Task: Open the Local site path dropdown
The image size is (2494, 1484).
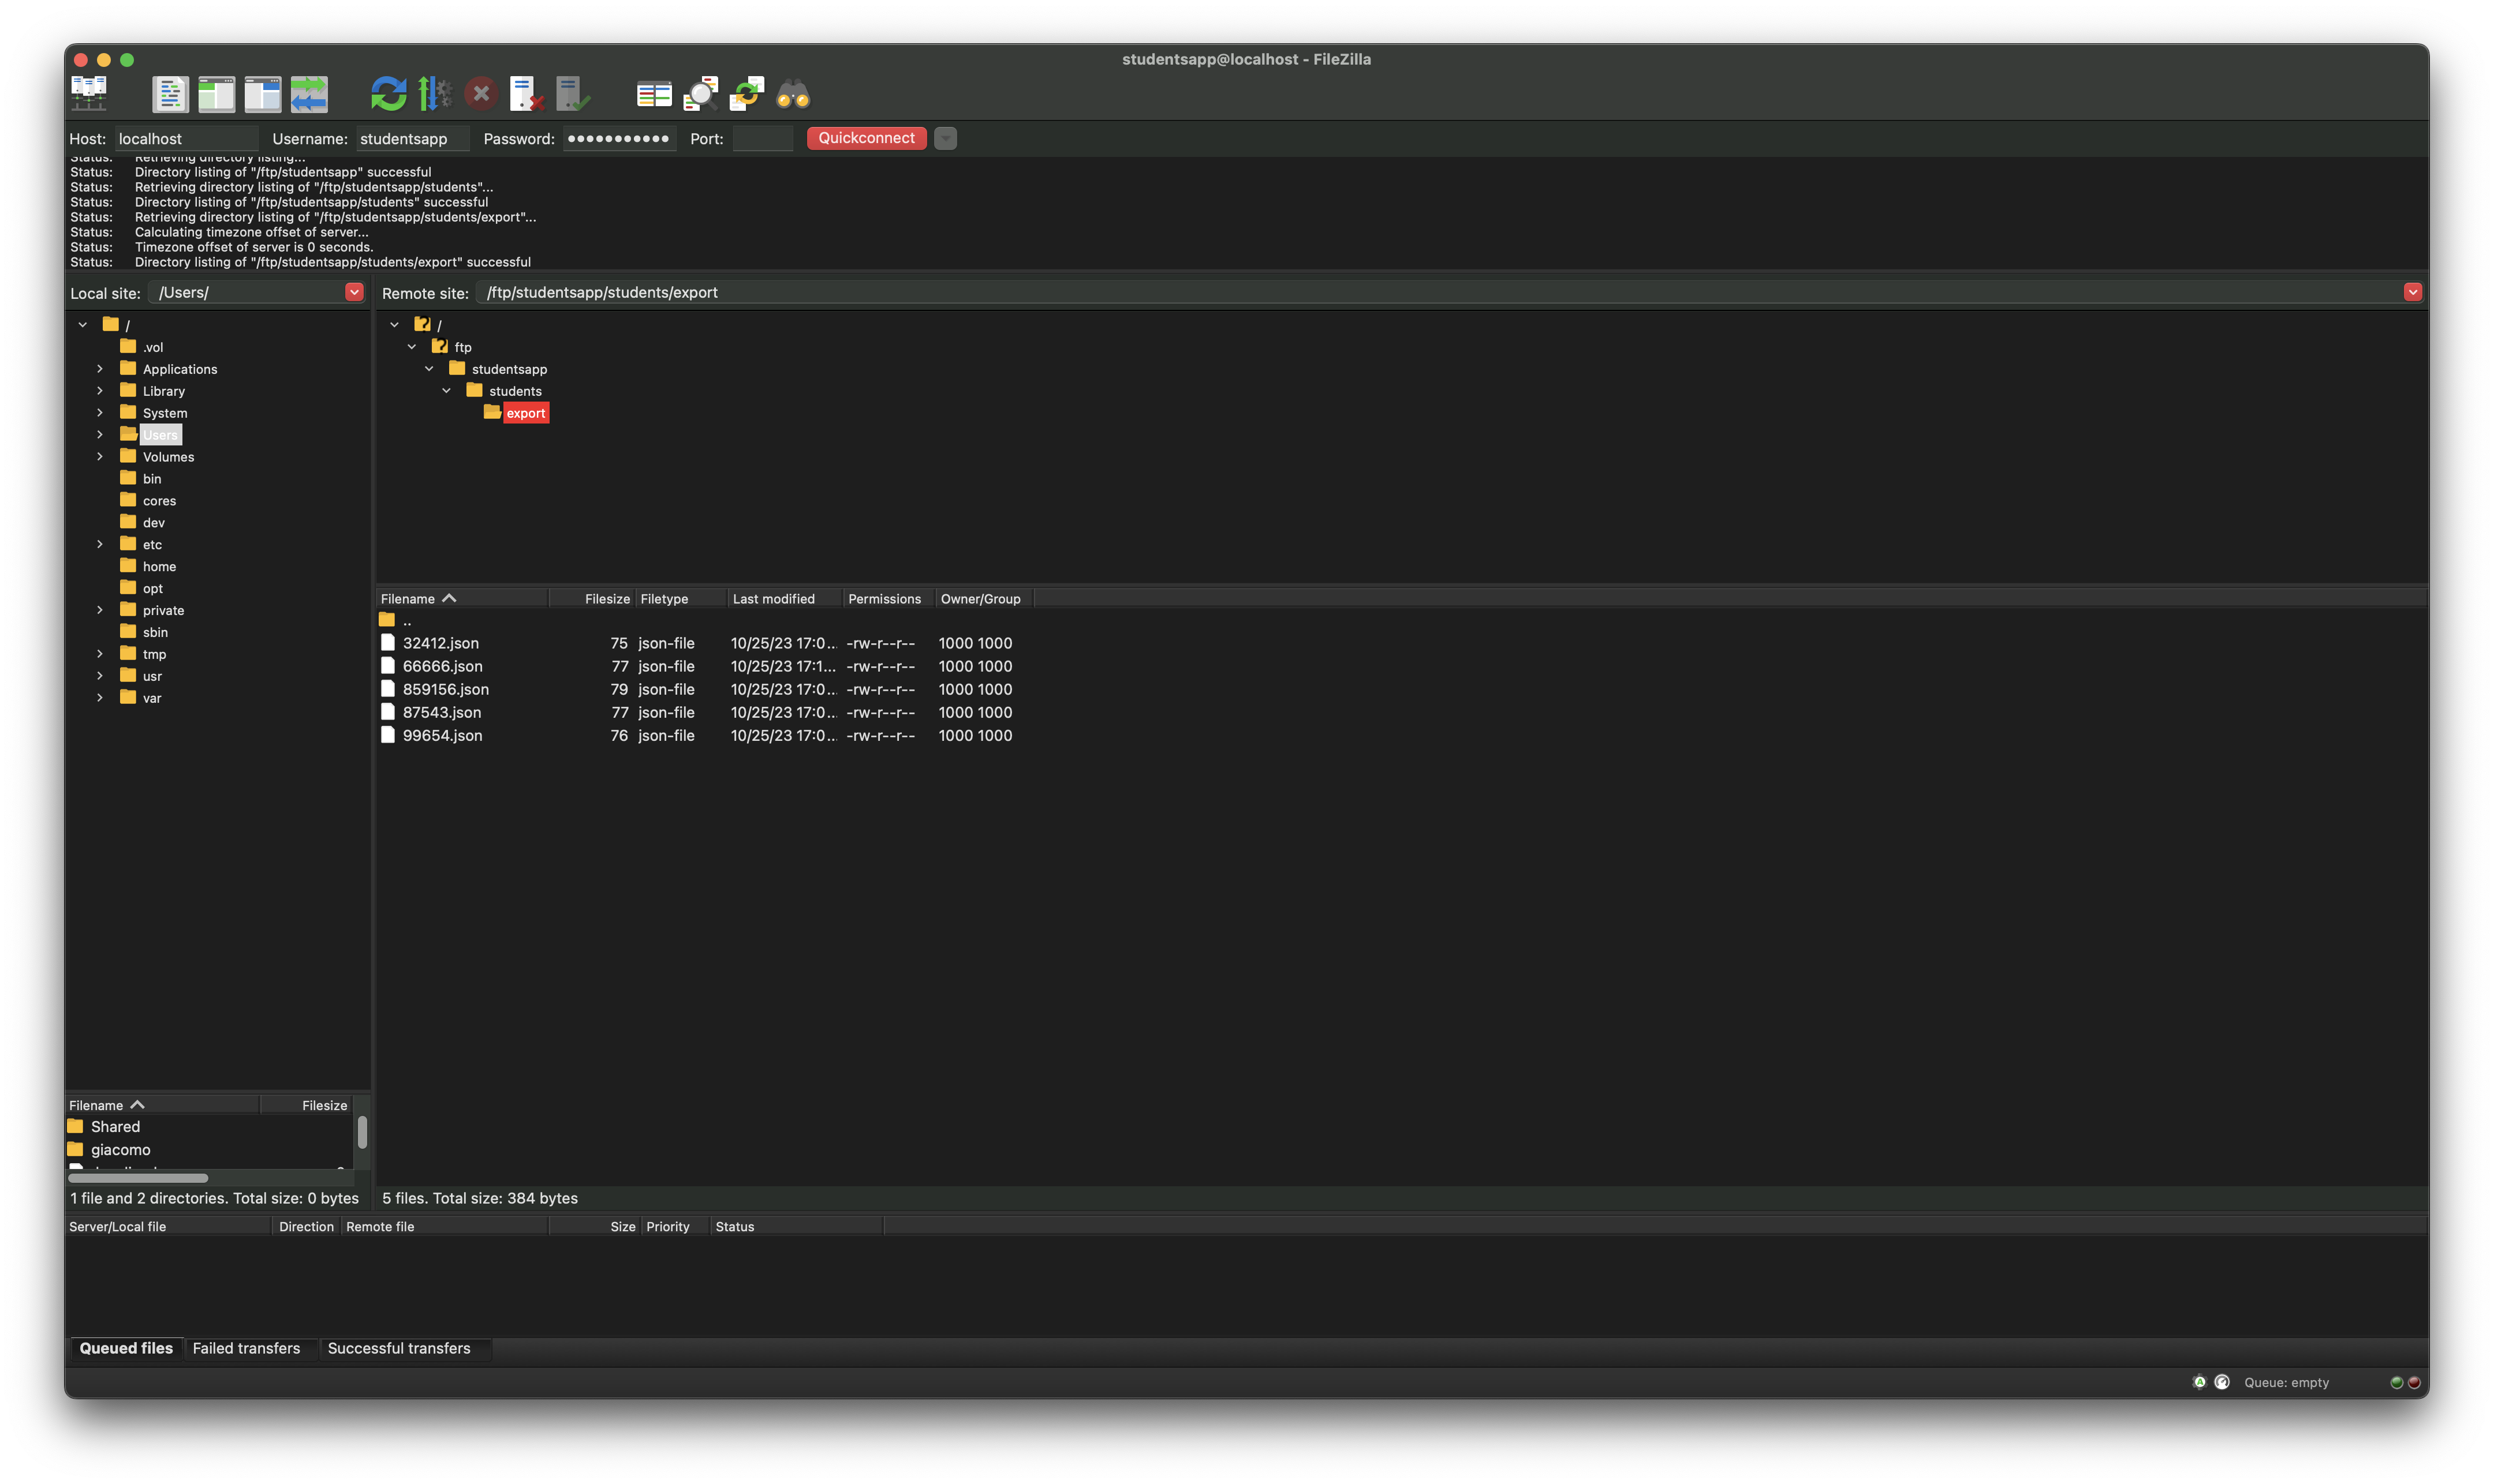Action: tap(354, 292)
